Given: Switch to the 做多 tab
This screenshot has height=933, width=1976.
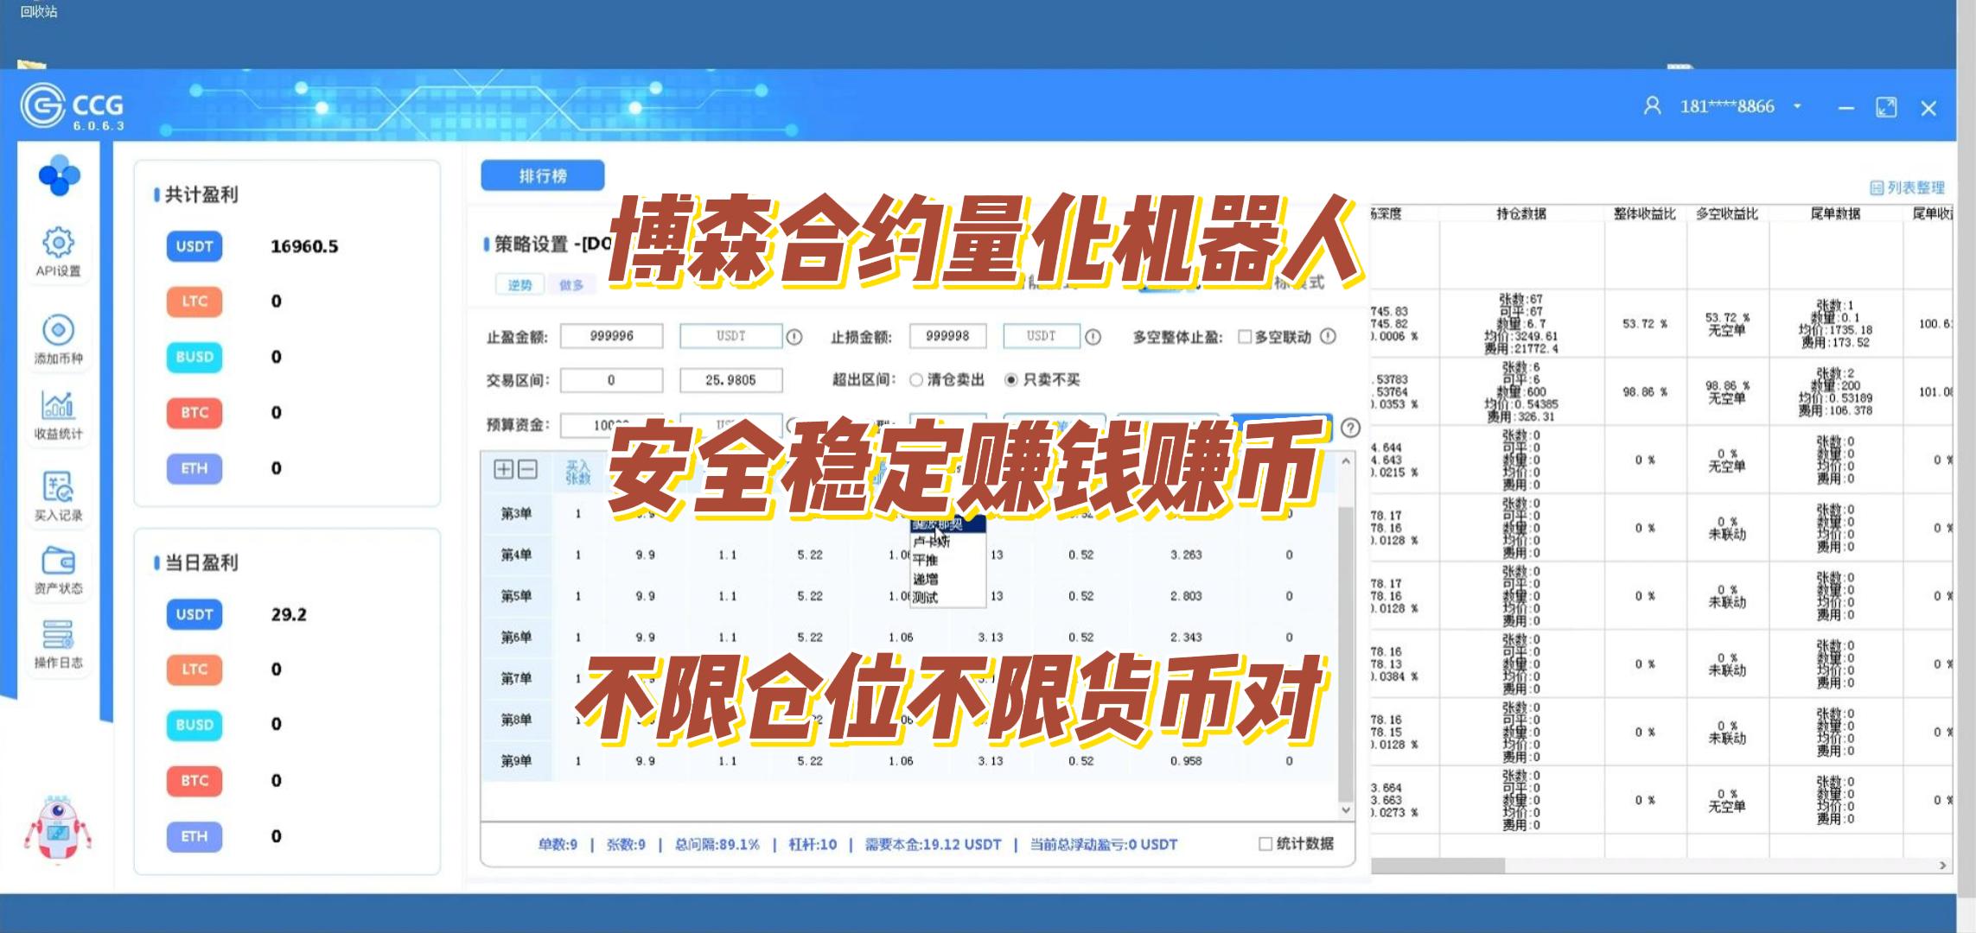Looking at the screenshot, I should tap(571, 284).
